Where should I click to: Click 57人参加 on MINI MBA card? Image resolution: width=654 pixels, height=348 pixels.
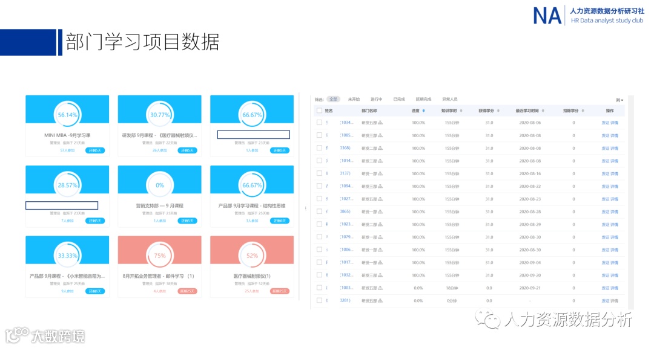click(x=67, y=150)
